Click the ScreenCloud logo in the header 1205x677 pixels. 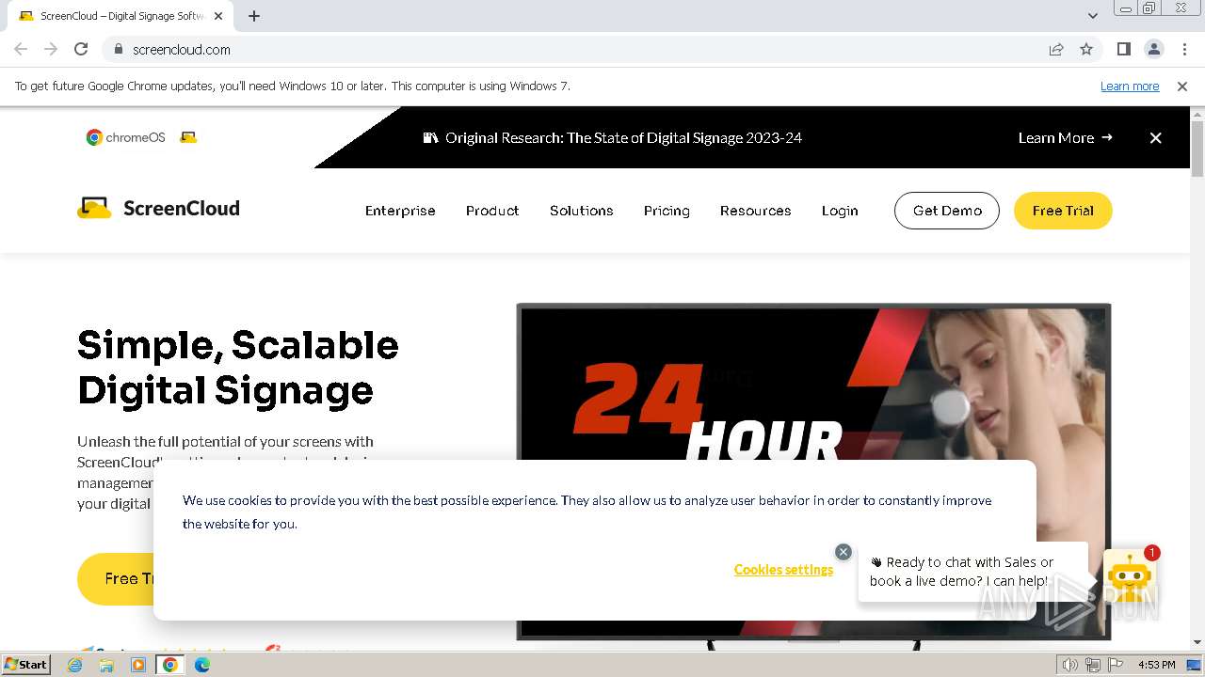pos(158,209)
